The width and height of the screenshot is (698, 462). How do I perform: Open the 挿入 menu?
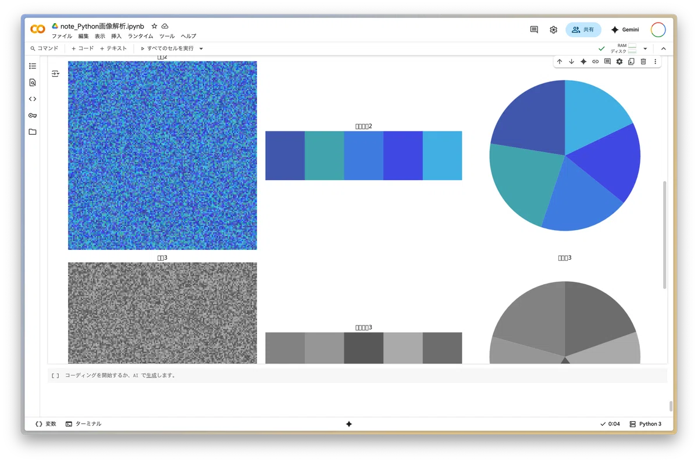(116, 36)
